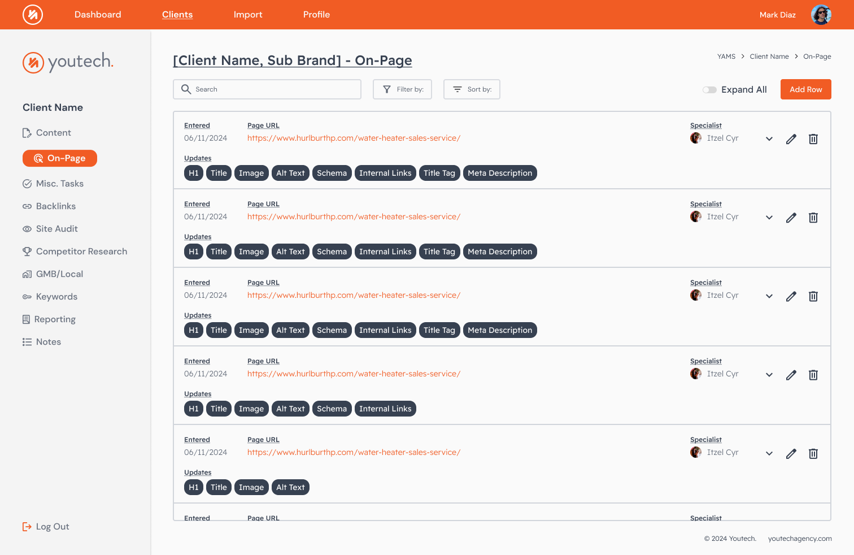Expand the second row chevron
This screenshot has width=854, height=555.
pos(769,218)
